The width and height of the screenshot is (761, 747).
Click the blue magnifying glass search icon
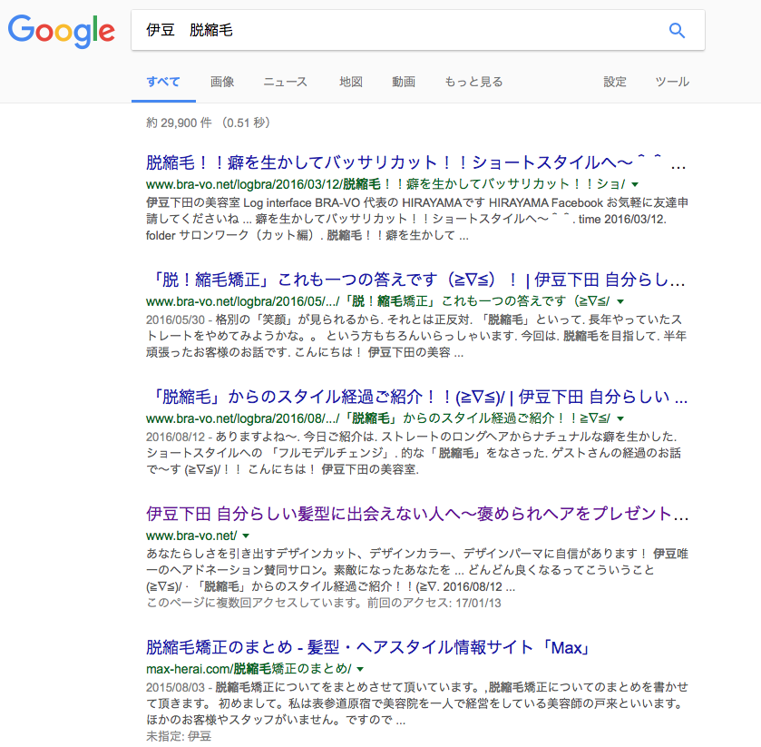[677, 30]
